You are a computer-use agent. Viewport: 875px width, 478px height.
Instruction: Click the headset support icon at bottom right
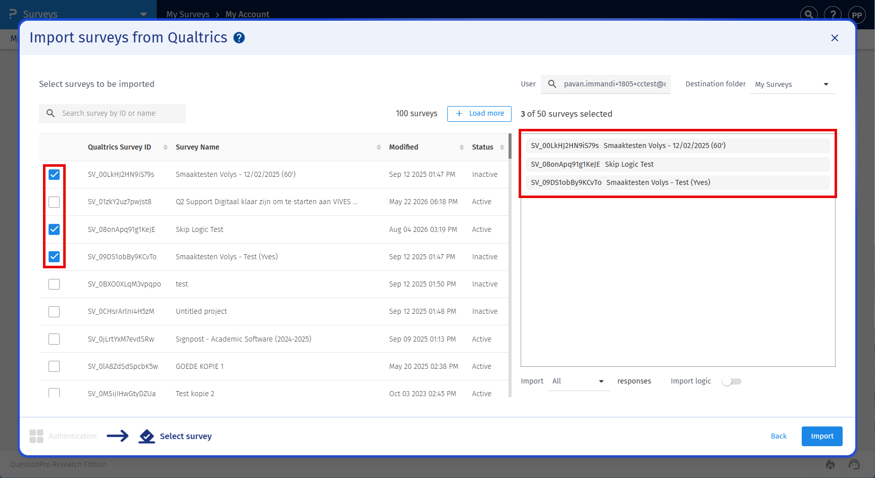[854, 464]
